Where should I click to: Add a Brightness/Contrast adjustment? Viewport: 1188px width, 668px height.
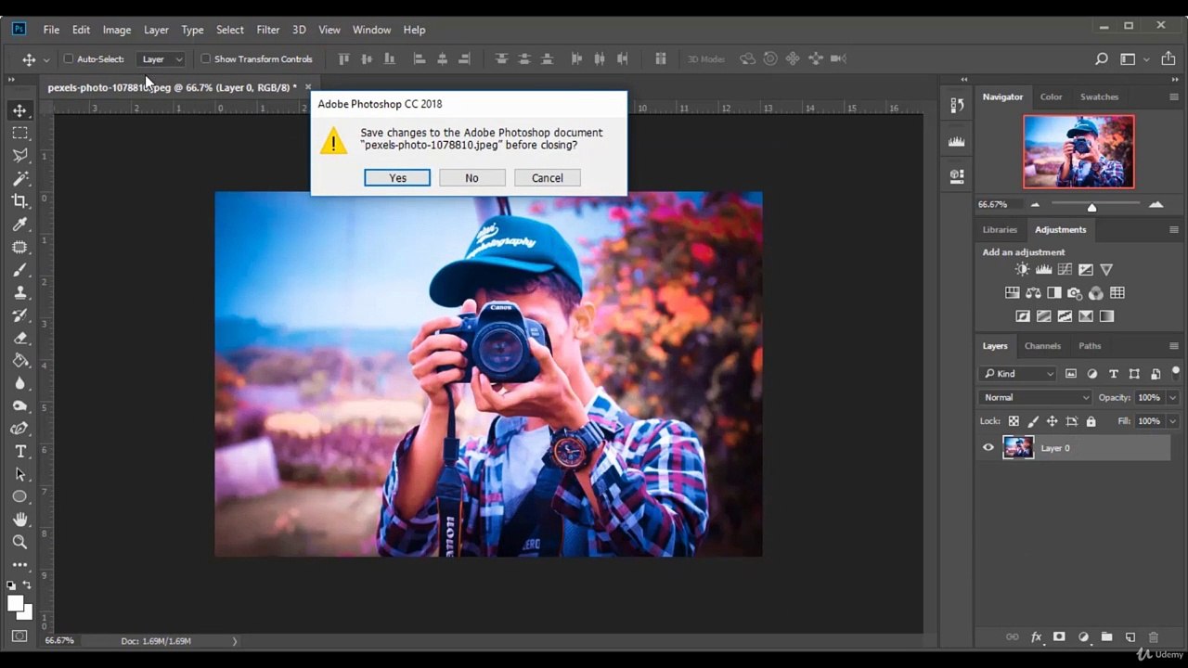coord(1022,270)
